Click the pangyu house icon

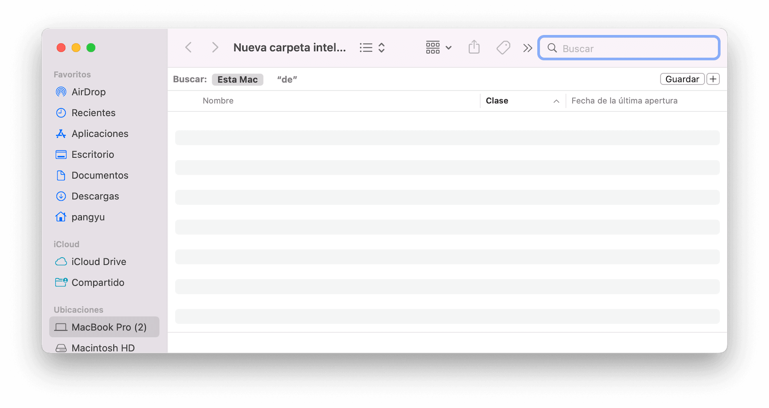[x=61, y=216]
